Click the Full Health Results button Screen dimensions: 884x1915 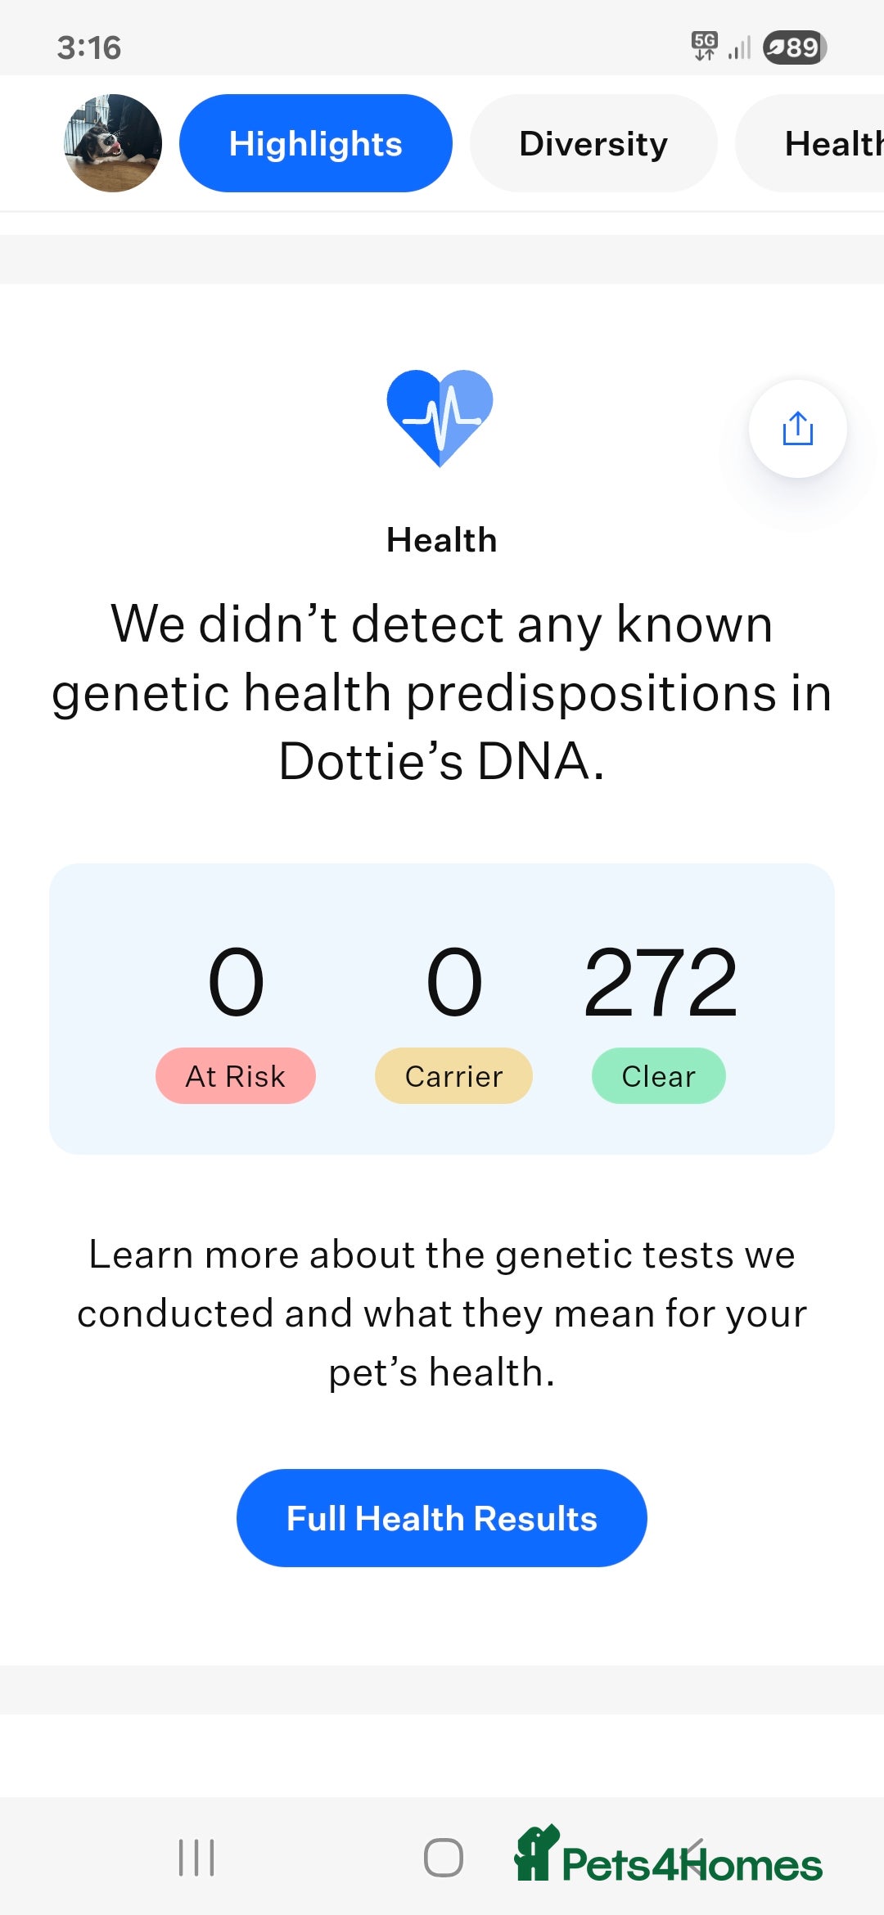point(442,1518)
